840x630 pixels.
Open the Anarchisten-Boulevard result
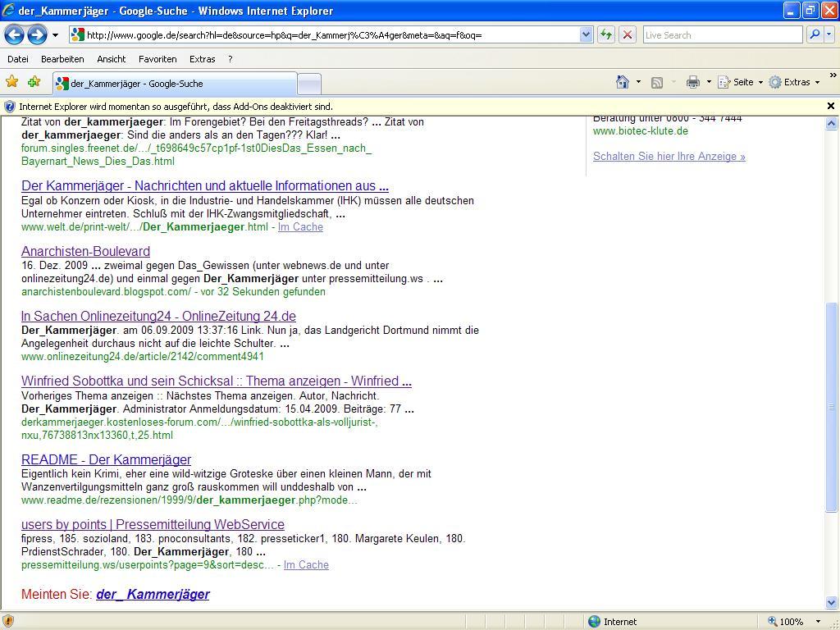(85, 251)
